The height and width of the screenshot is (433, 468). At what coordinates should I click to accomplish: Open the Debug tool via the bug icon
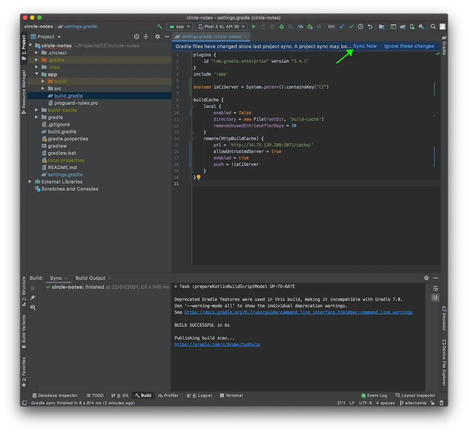(x=281, y=27)
